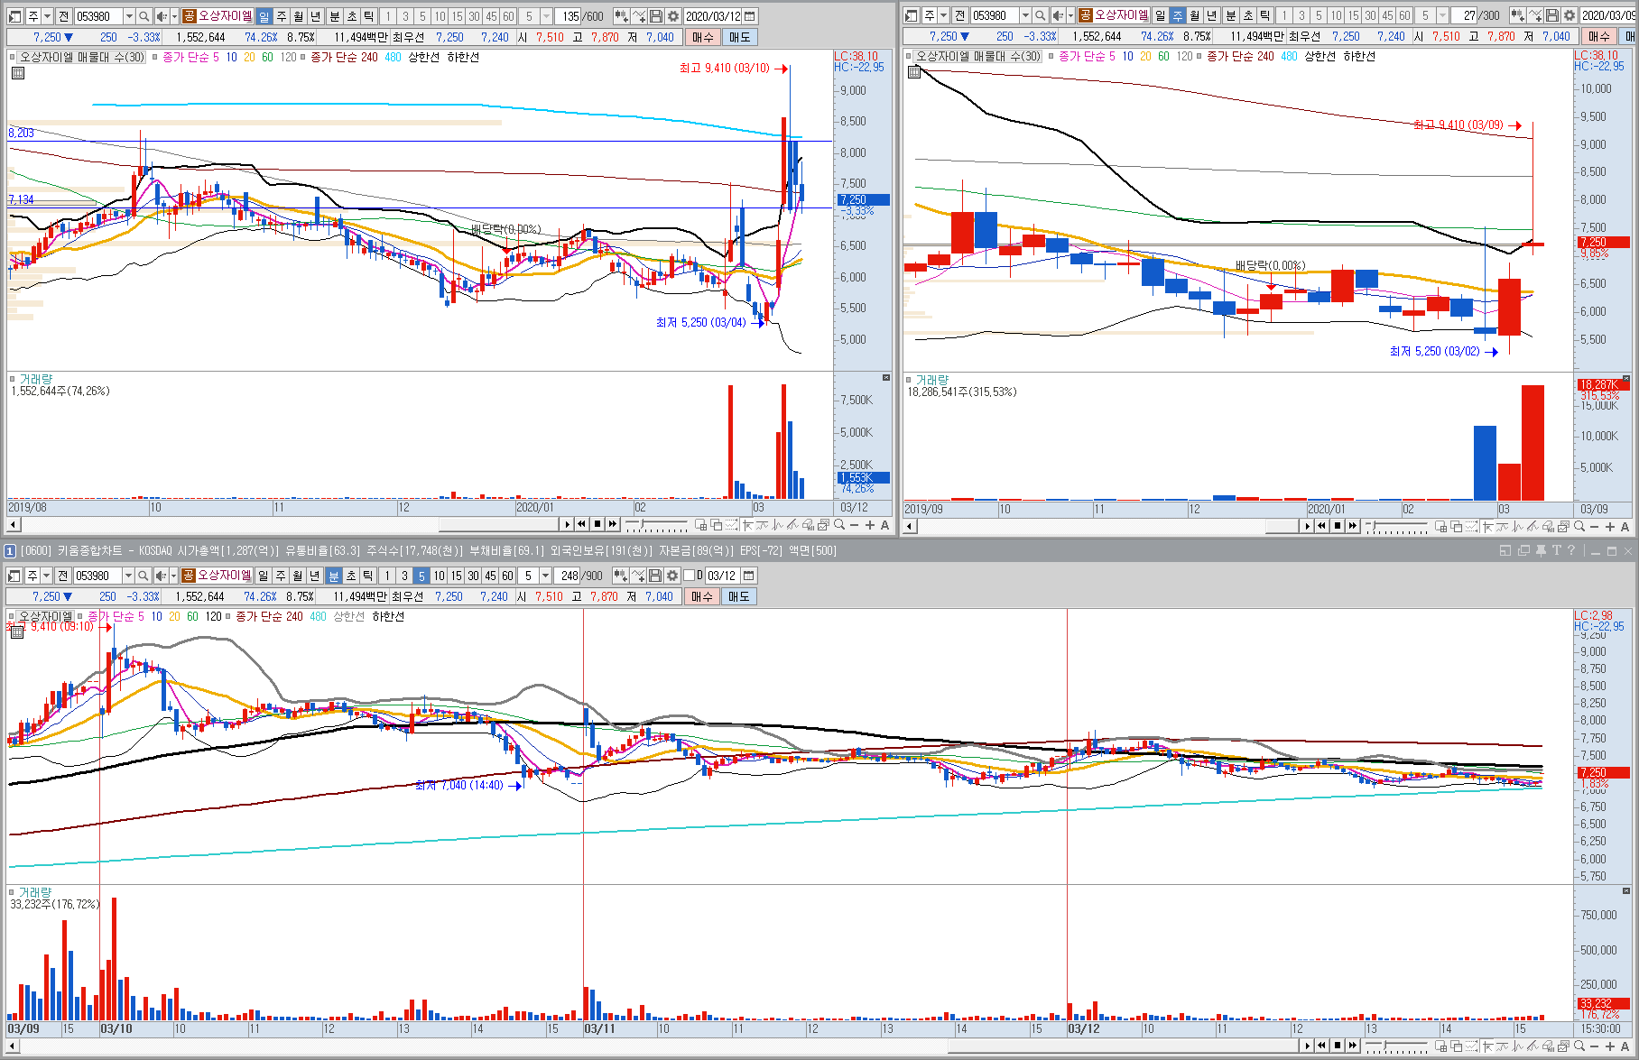Click 거래량 volume label in daily chart
Screen dimensions: 1639x1060
tap(36, 380)
